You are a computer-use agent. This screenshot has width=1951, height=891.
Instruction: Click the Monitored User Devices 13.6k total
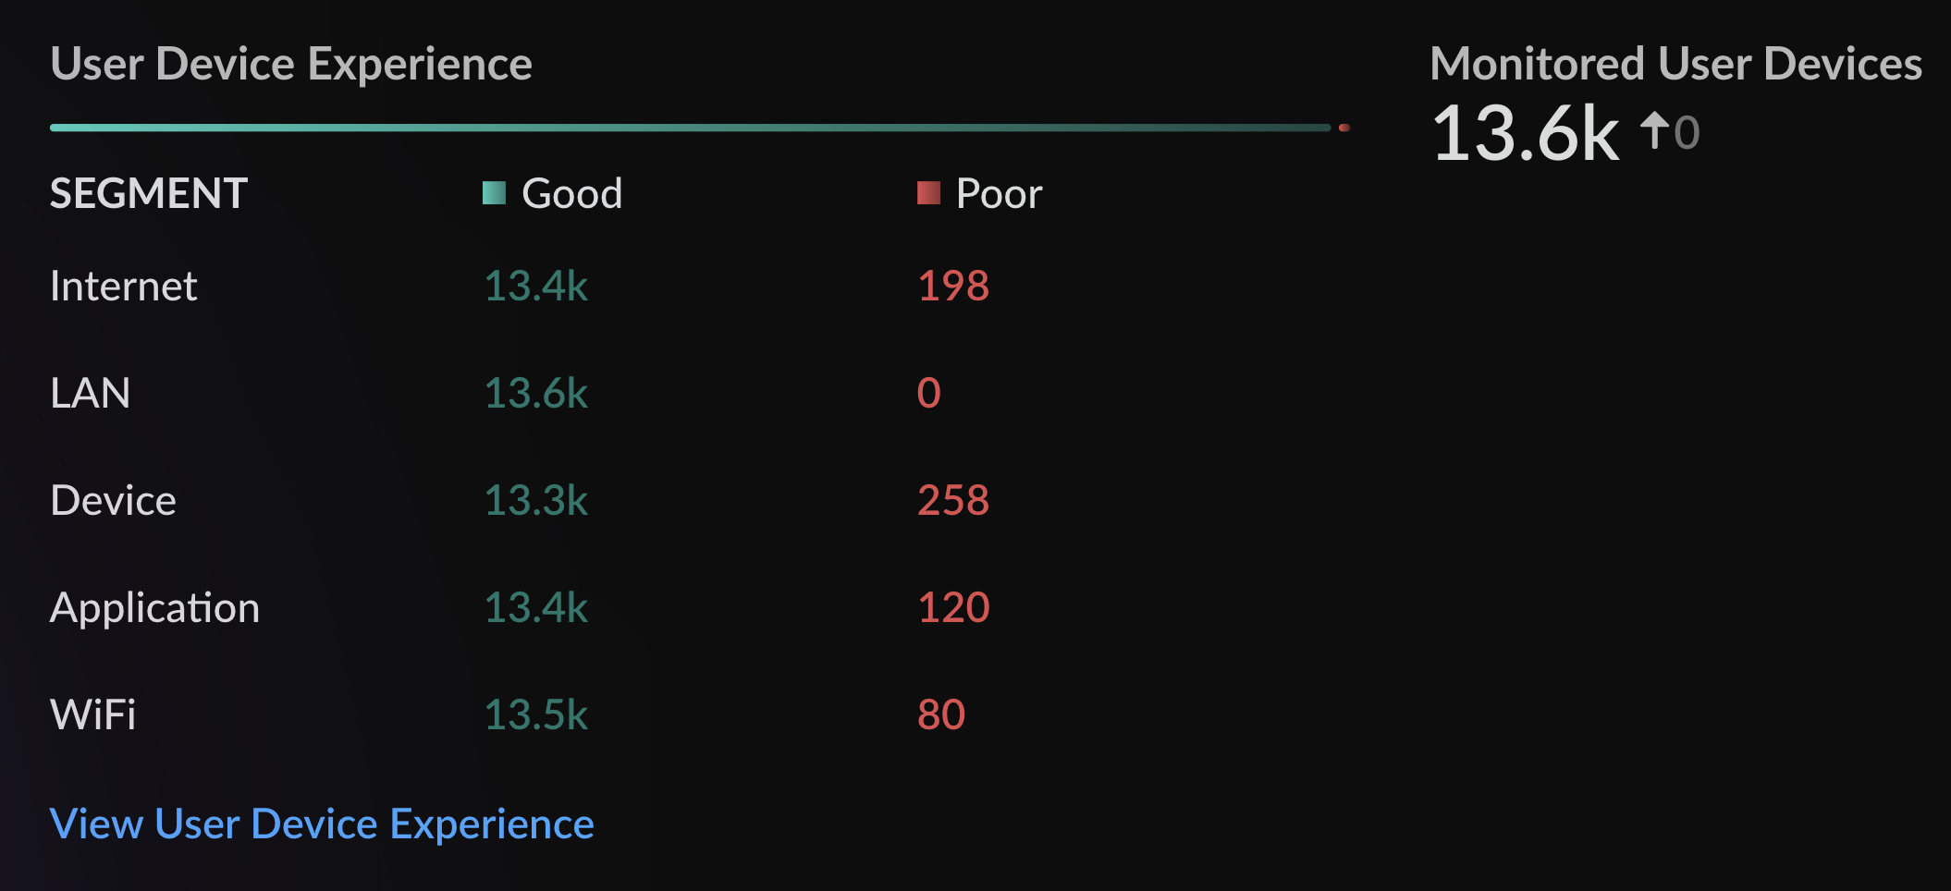[x=1526, y=134]
